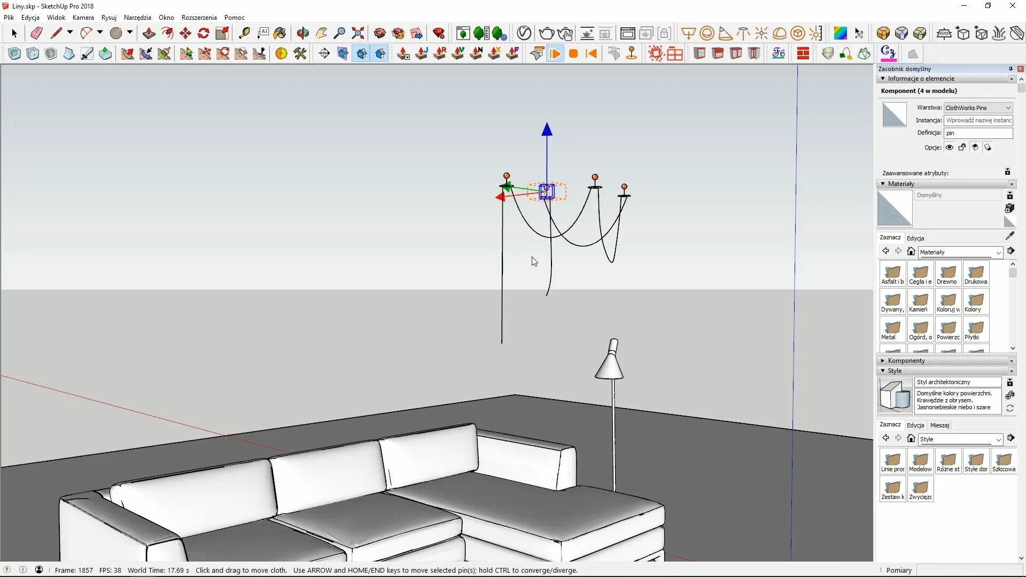The image size is (1026, 577).
Task: Toggle the simulation play button
Action: 555,53
